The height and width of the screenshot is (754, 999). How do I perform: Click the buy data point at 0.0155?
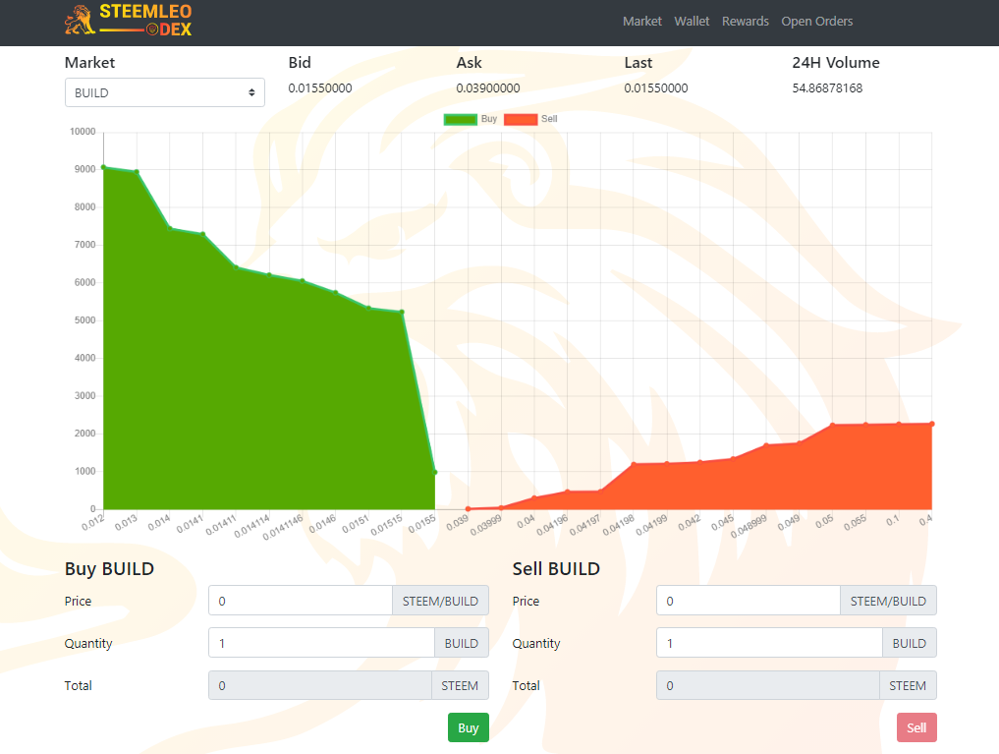435,472
